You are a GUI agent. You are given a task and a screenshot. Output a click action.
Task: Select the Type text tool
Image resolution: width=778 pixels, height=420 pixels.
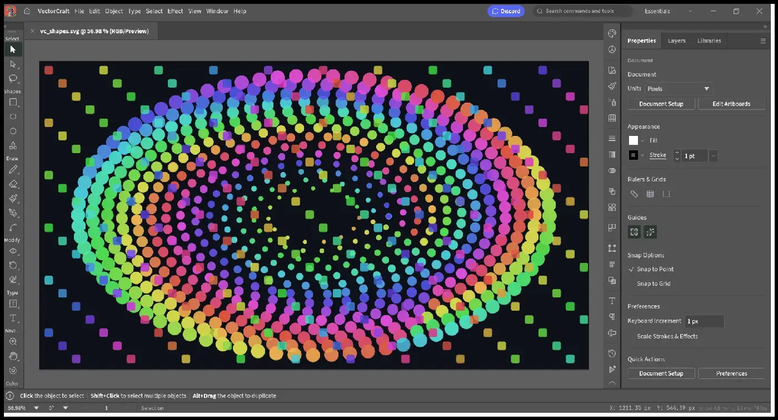pos(13,318)
